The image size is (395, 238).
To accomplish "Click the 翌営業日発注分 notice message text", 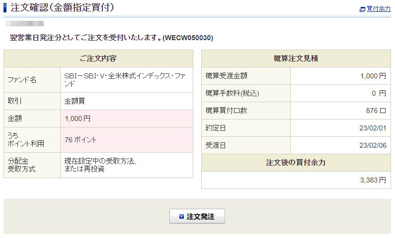I will pyautogui.click(x=111, y=38).
